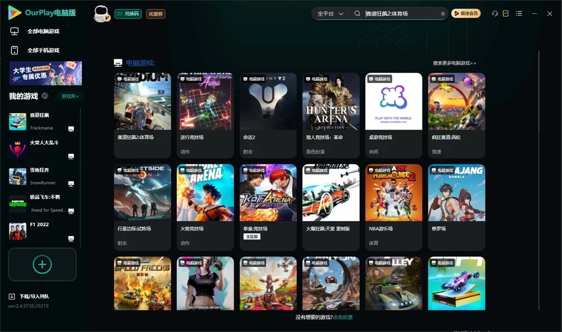Open the 赛道狂飙2:体育场 game card
This screenshot has height=332, width=562.
[x=142, y=115]
